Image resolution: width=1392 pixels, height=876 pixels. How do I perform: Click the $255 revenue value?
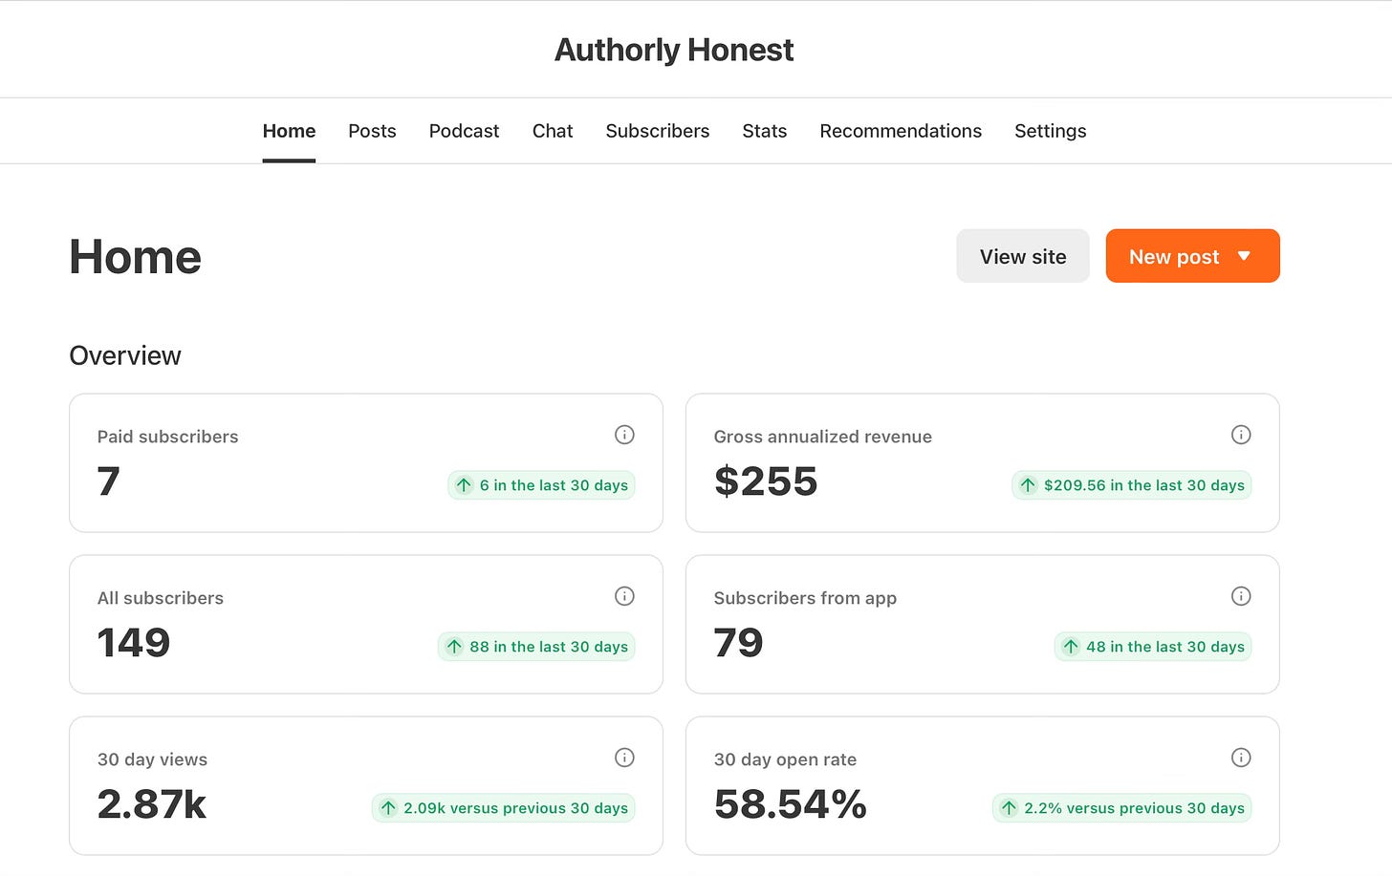(x=766, y=481)
